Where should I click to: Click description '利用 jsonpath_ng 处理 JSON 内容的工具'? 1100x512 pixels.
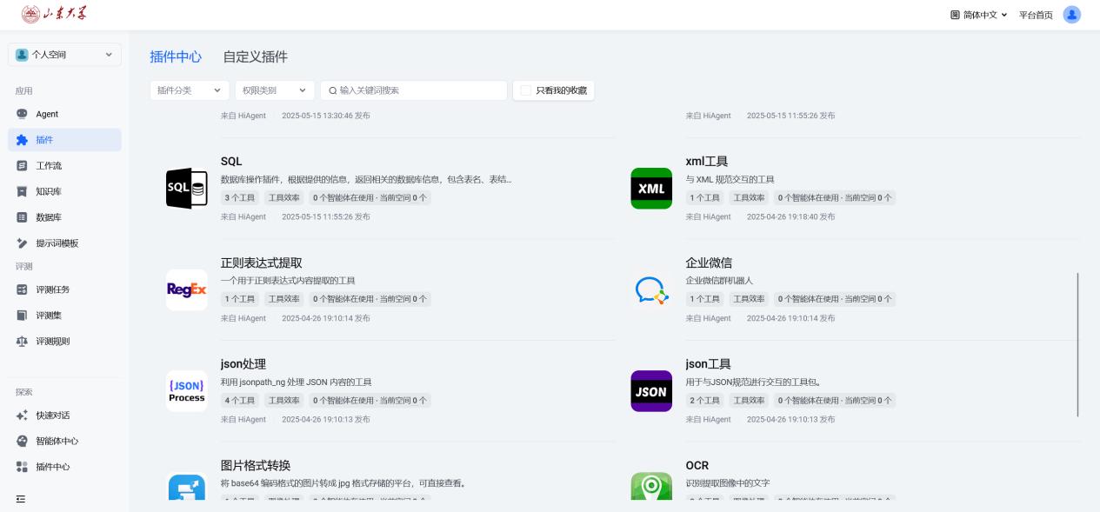297,382
